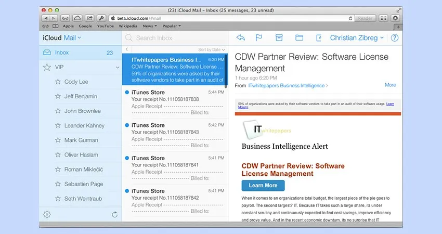This screenshot has height=234, width=442.
Task: Archive the message with the box icon
Action: (279, 37)
